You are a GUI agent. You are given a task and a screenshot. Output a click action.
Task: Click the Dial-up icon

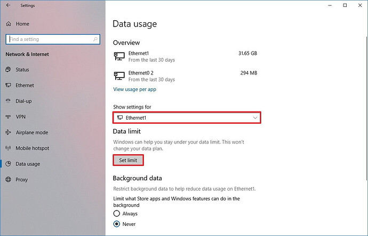(9, 101)
